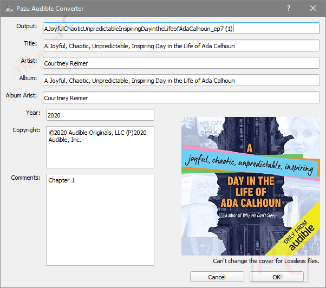Click the Output label
The height and width of the screenshot is (288, 326).
27,26
